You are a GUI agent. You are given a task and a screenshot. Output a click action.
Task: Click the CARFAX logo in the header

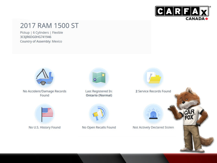click(x=182, y=11)
